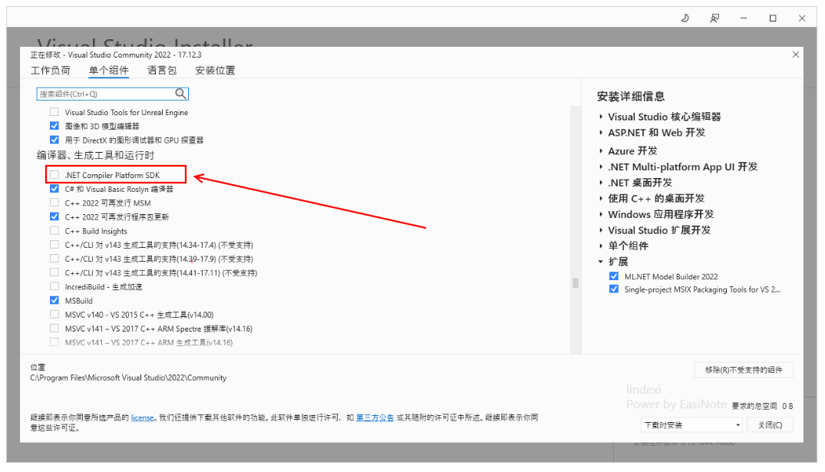Collapse the 扩展 section
Image resolution: width=825 pixels, height=472 pixels.
pos(601,262)
